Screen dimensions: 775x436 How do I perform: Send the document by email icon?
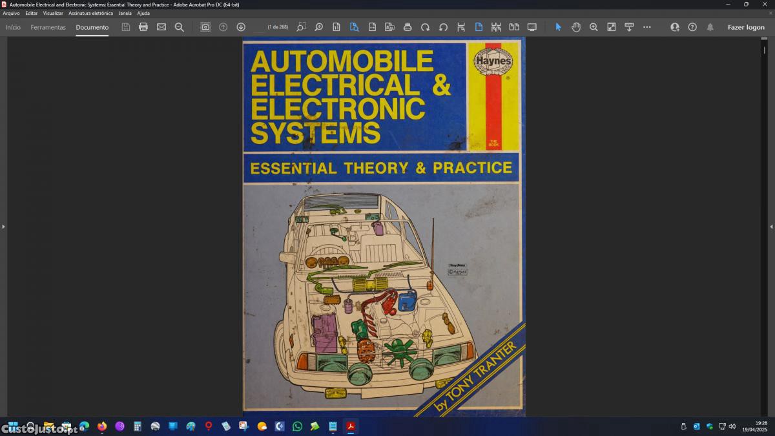[x=161, y=27]
